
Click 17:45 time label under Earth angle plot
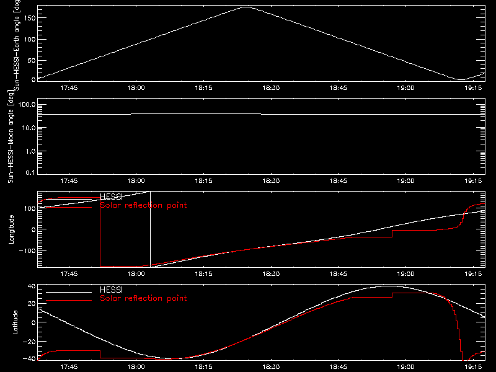(x=69, y=88)
